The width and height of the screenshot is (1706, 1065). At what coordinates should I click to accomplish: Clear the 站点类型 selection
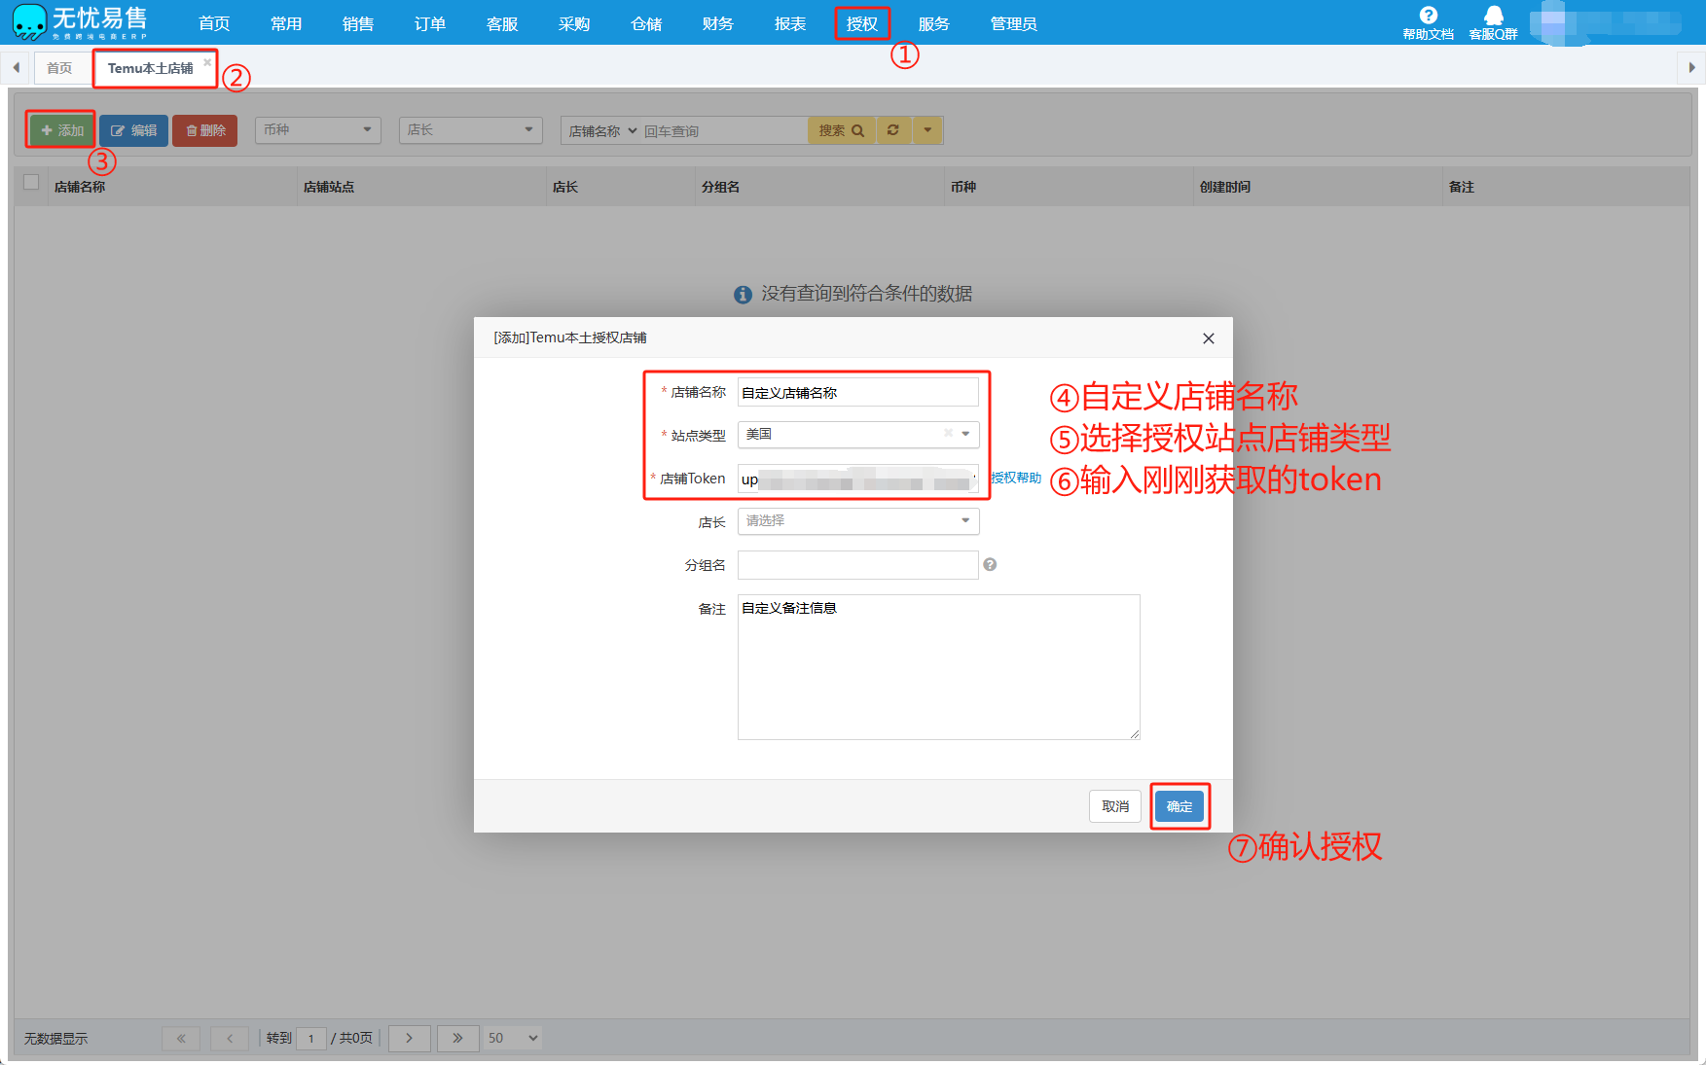pyautogui.click(x=948, y=434)
